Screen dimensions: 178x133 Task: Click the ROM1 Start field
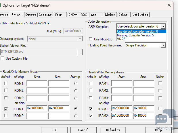click(x=37, y=83)
